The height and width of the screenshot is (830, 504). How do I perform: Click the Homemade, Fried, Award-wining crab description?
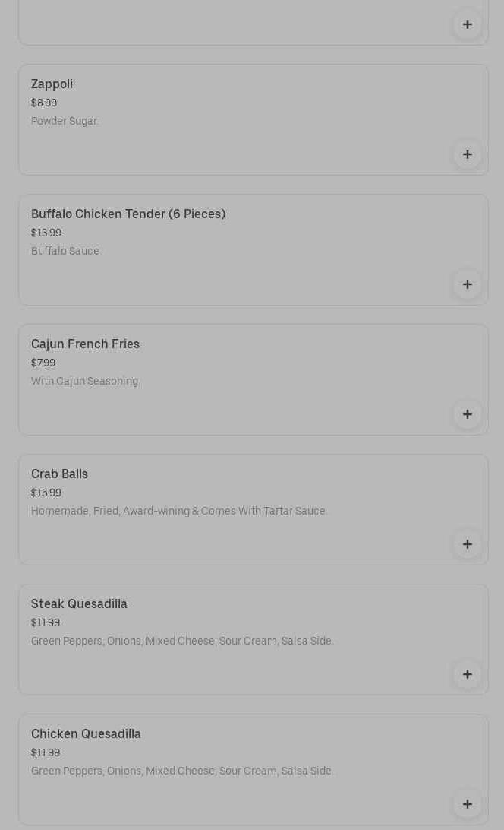point(178,512)
